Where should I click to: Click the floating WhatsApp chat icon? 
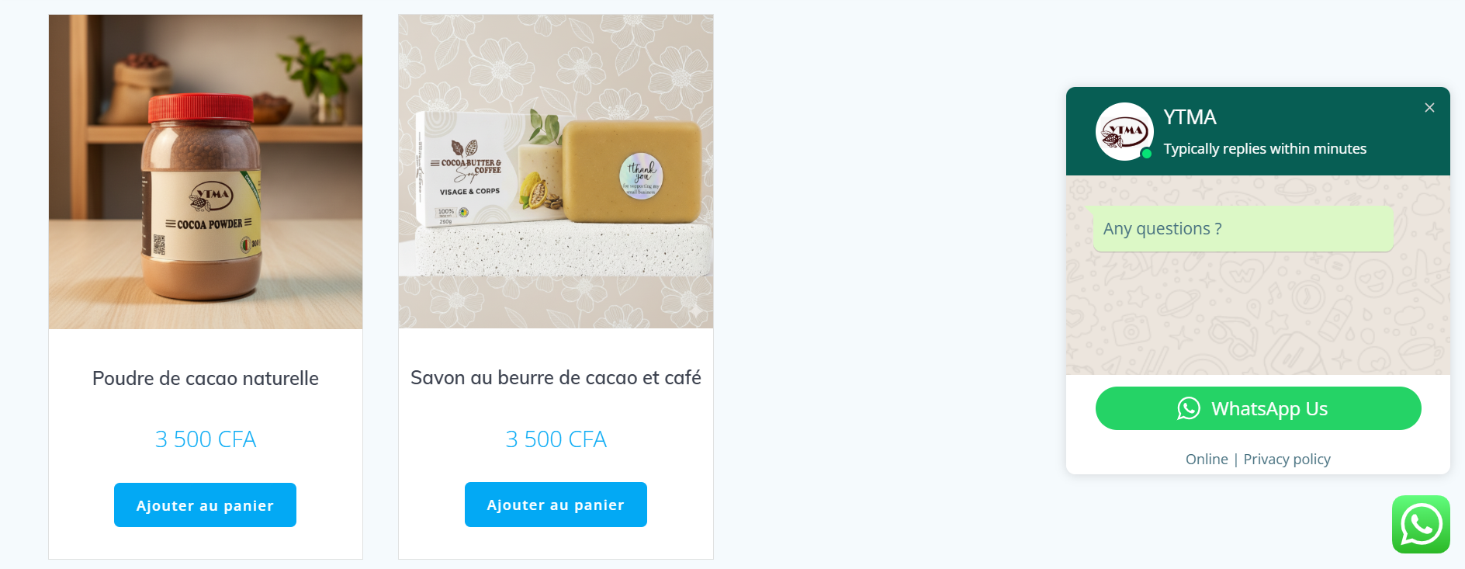[x=1421, y=525]
